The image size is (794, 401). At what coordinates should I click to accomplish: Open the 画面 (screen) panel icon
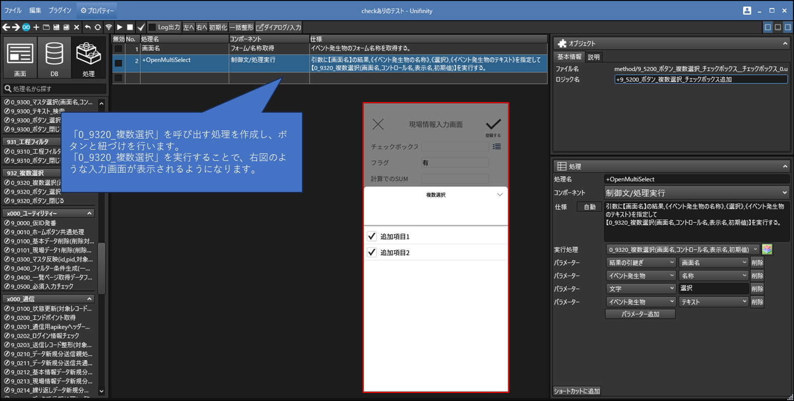pos(20,57)
